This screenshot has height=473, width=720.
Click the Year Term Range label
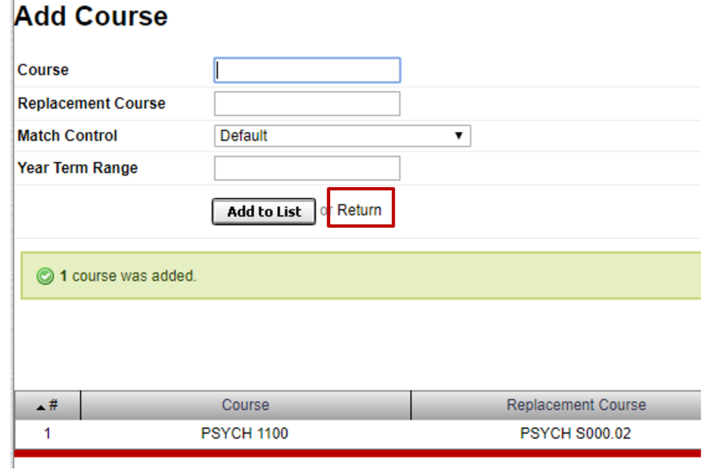click(77, 168)
